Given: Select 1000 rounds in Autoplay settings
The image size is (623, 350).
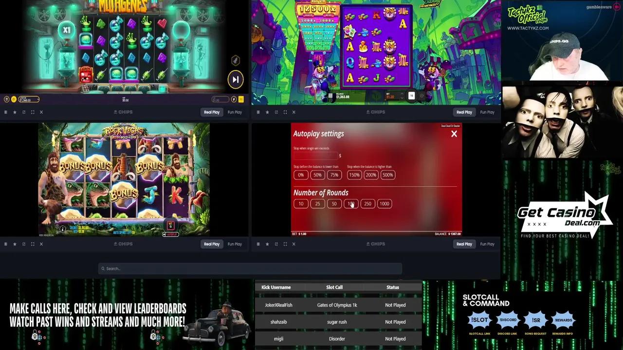Looking at the screenshot, I should (384, 204).
